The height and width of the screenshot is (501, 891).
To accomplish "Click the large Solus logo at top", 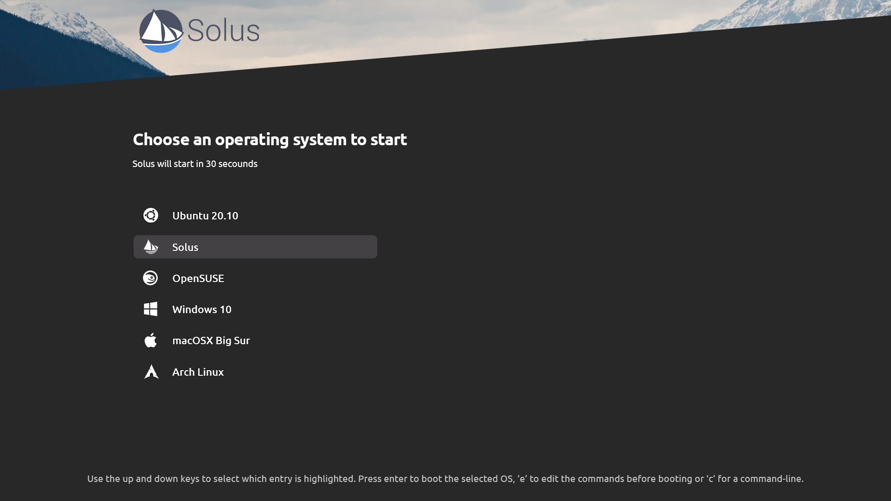I will [x=161, y=31].
